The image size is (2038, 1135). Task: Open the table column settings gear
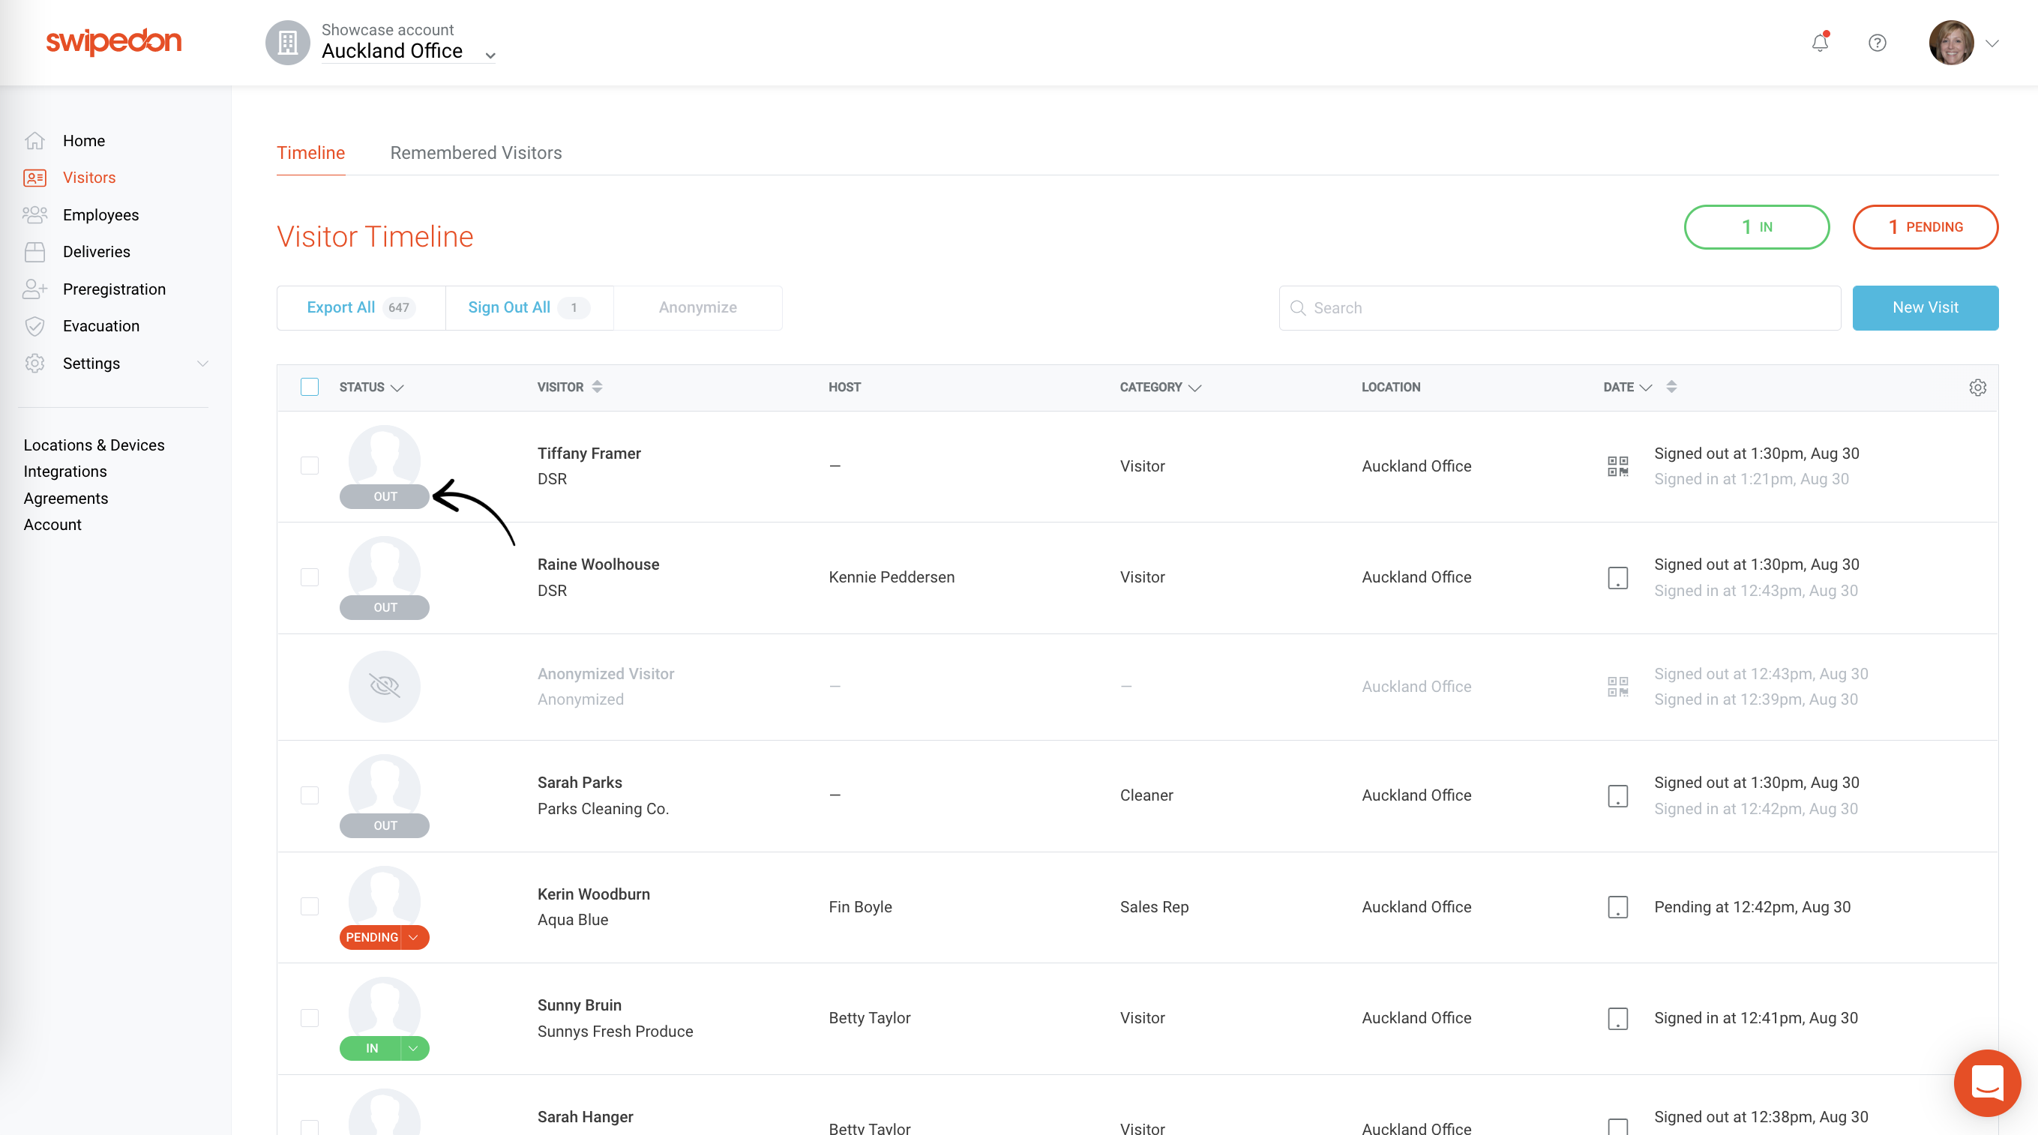pyautogui.click(x=1977, y=388)
